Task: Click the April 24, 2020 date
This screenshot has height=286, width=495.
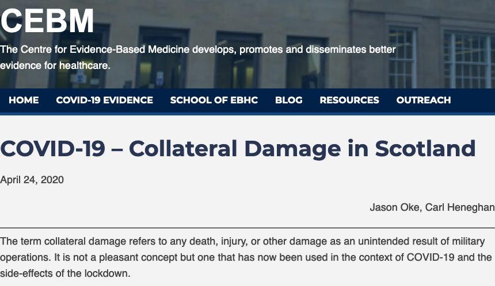Action: click(32, 180)
